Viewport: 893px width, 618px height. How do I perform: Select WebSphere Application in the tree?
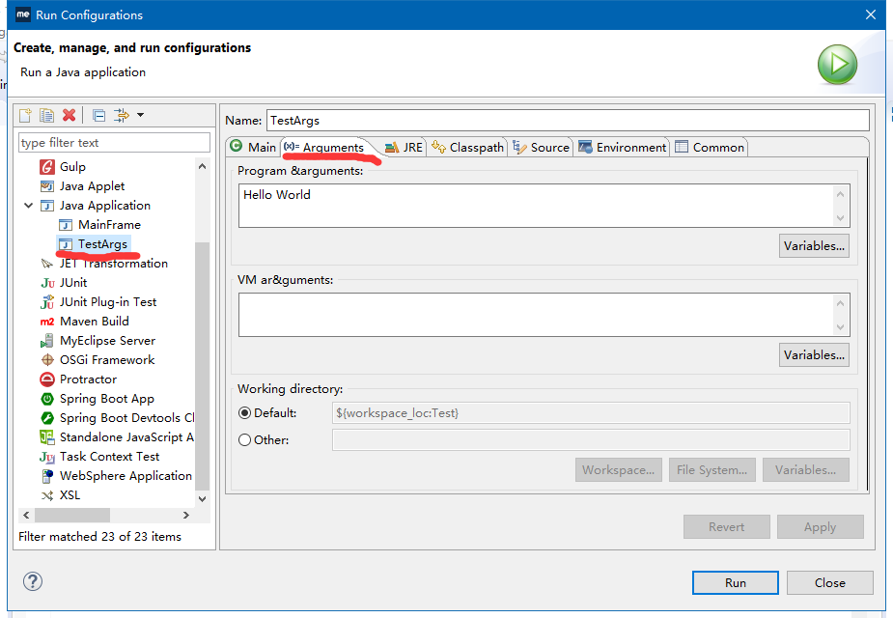click(x=126, y=476)
